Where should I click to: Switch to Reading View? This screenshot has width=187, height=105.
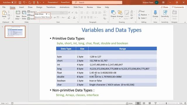point(150,103)
